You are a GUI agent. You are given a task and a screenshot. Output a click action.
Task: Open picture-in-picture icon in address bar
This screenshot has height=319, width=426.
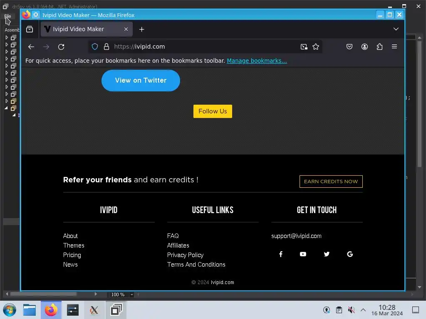(304, 47)
